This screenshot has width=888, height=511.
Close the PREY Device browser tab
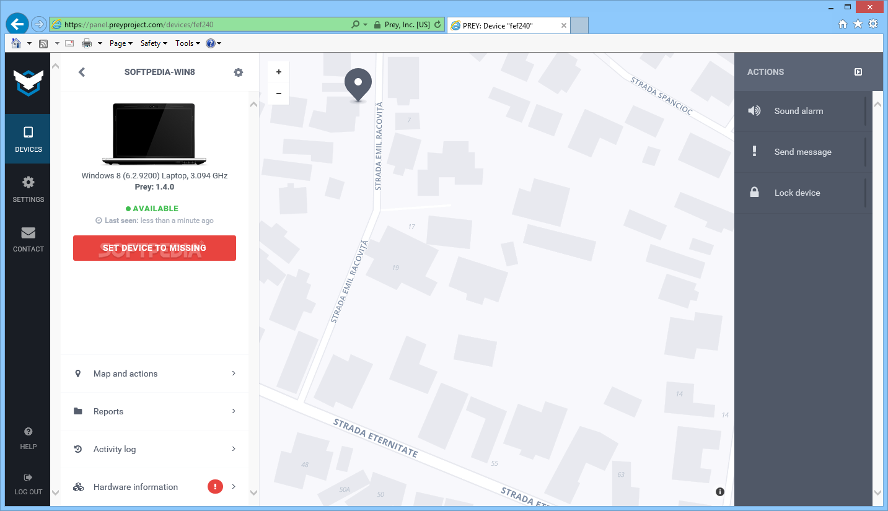(563, 25)
